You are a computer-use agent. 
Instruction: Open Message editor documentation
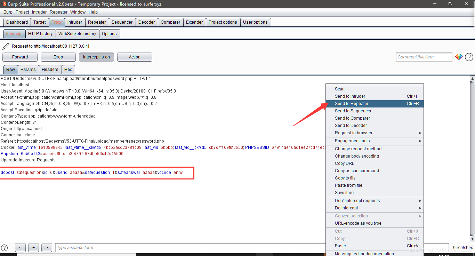click(x=375, y=254)
